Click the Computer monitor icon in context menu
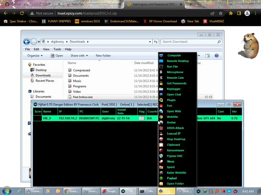The height and width of the screenshot is (195, 261). click(x=161, y=55)
